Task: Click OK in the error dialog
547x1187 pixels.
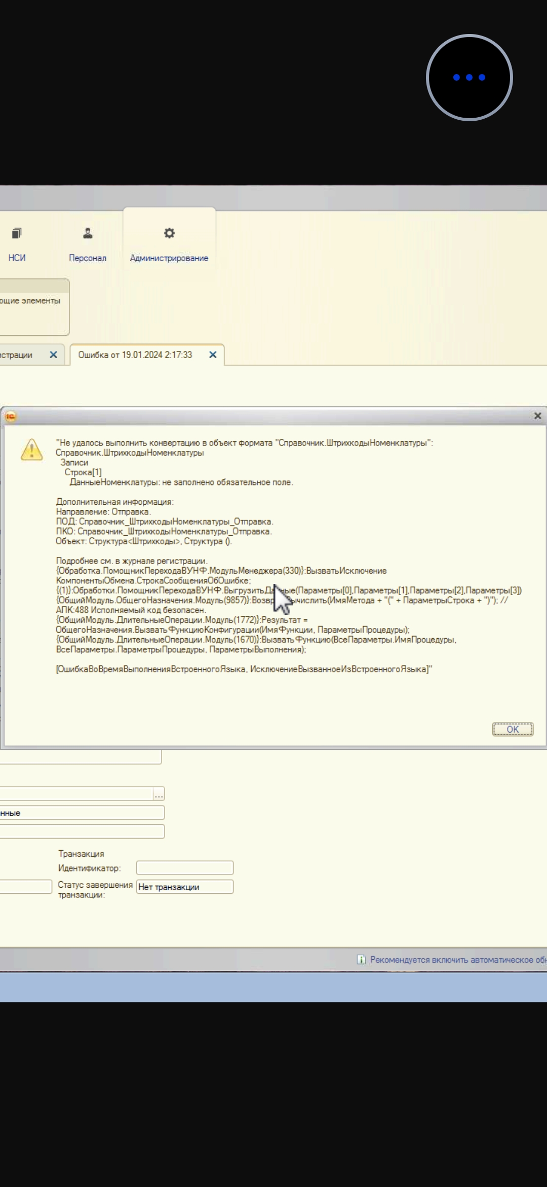Action: (513, 729)
